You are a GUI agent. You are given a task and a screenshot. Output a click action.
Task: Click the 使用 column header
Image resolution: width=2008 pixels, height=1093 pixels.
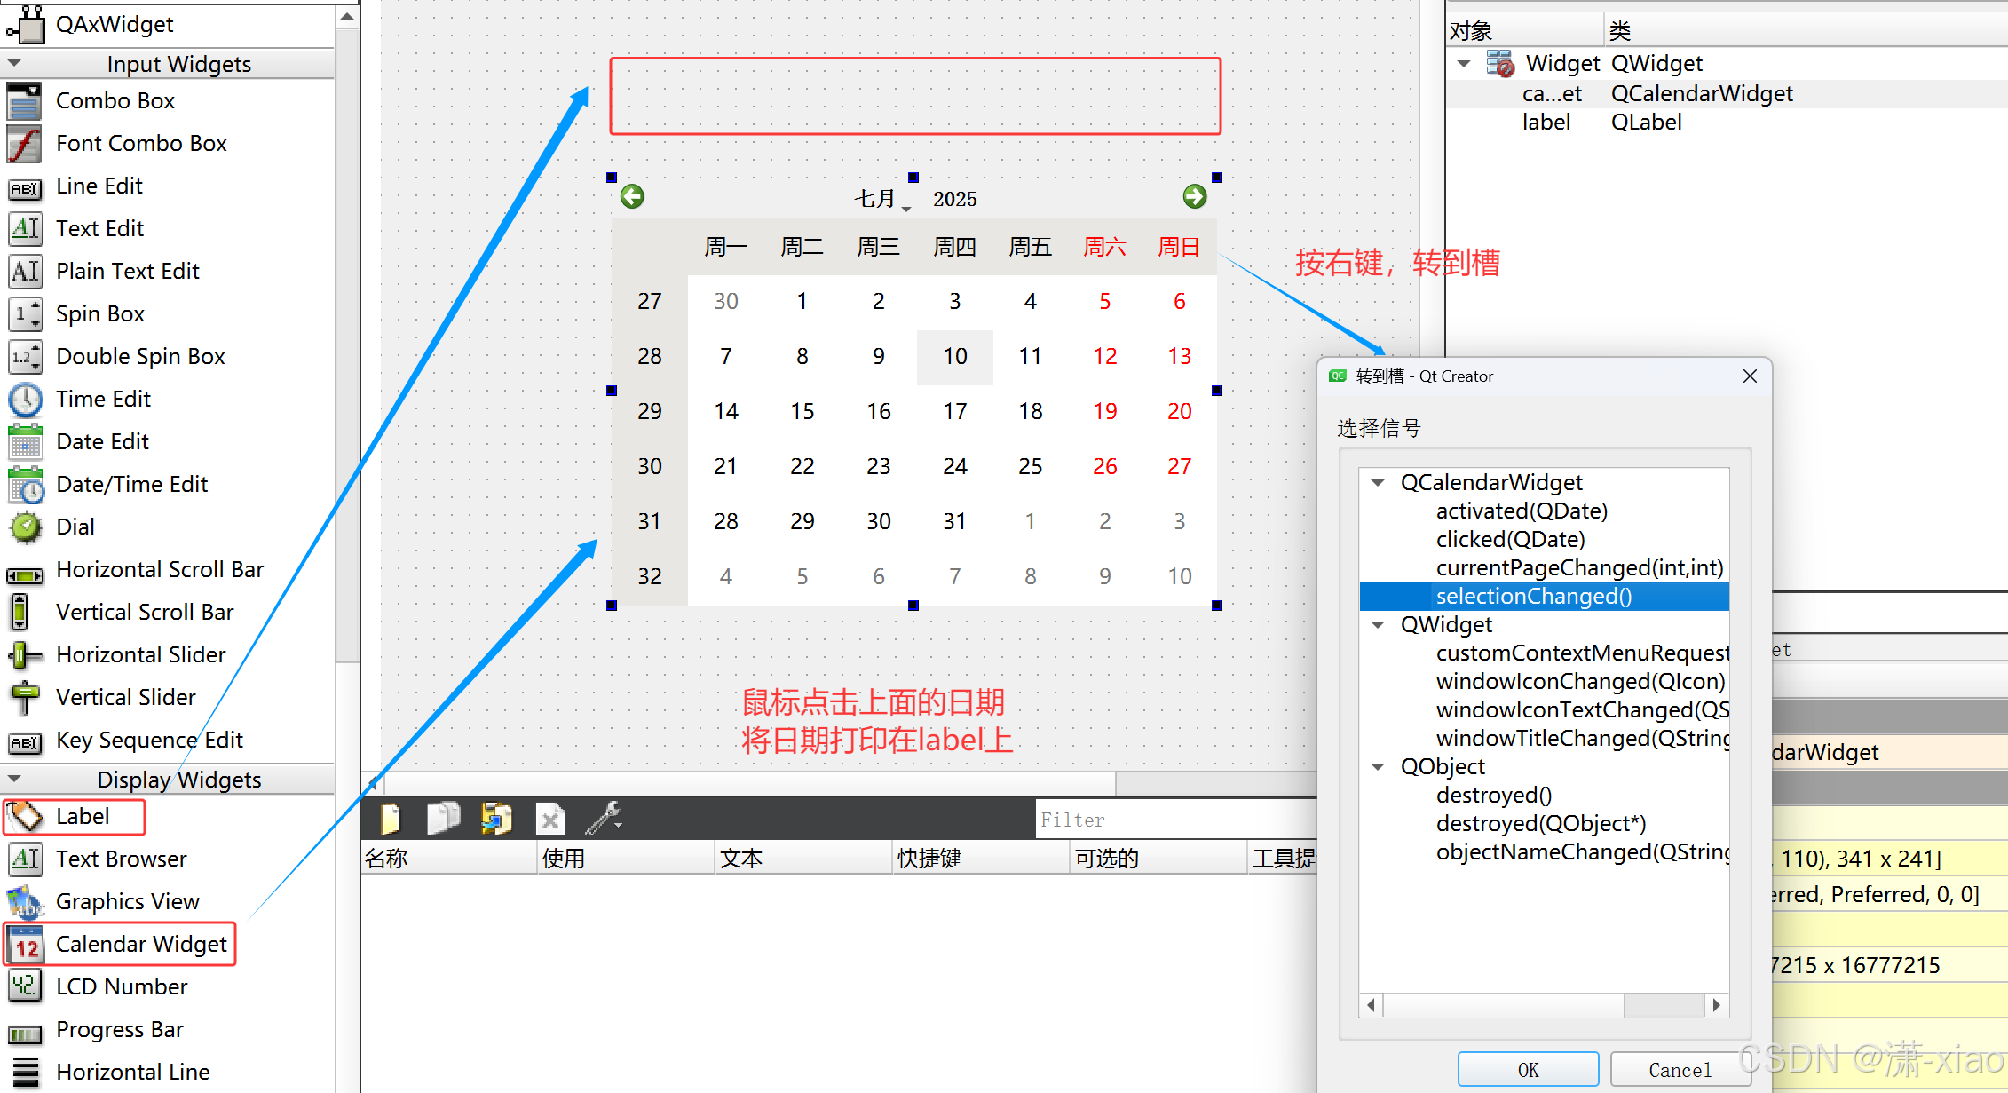[x=626, y=859]
